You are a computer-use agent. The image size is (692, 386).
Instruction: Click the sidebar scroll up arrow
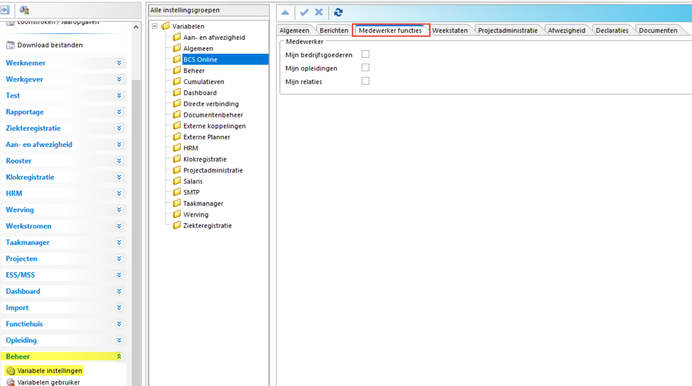136,27
